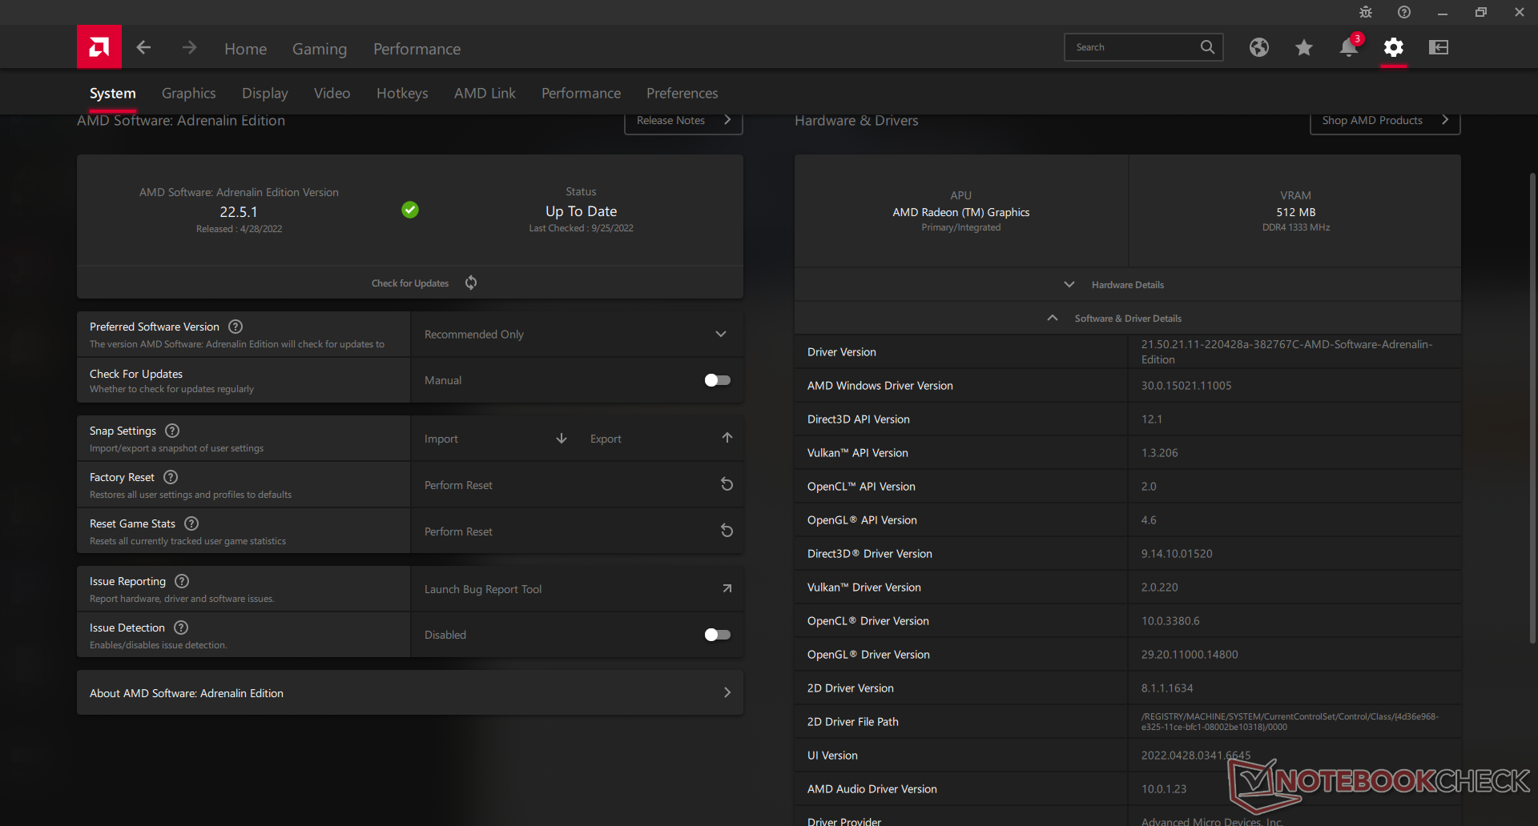Click the AMD logo icon
The height and width of the screenshot is (826, 1538).
pyautogui.click(x=99, y=47)
